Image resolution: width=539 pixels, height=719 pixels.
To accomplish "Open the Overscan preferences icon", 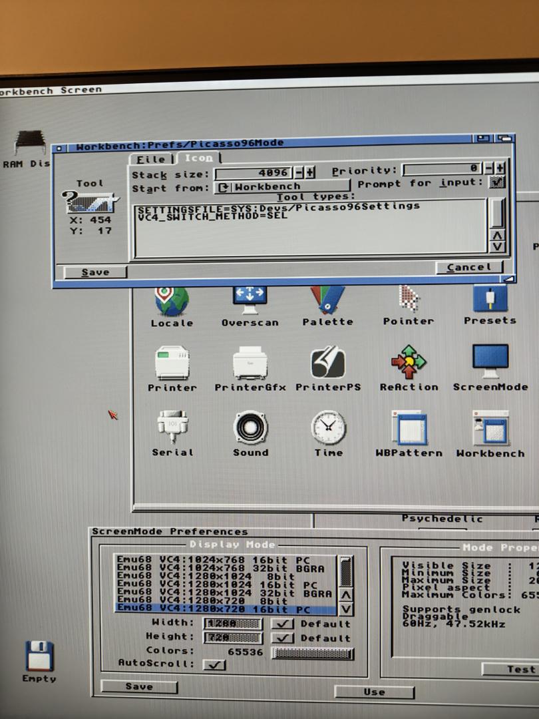I will [x=250, y=300].
